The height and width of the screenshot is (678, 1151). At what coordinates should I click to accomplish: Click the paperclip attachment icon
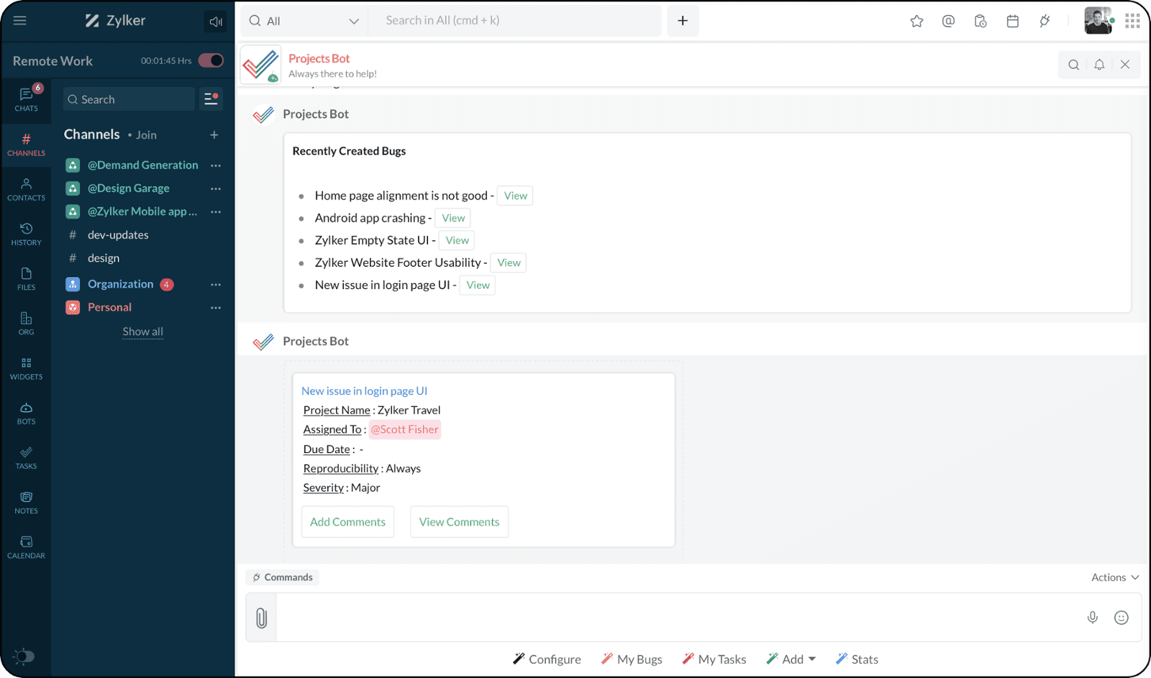tap(261, 618)
